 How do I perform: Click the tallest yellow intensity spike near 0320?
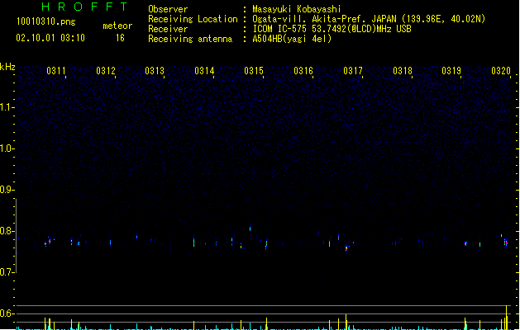507,317
